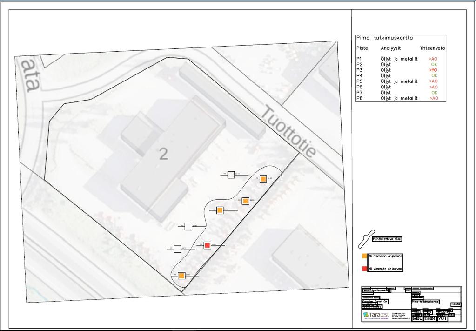This screenshot has width=476, height=331.
Task: Click the '>AO' result in row P8
Action: 434,98
